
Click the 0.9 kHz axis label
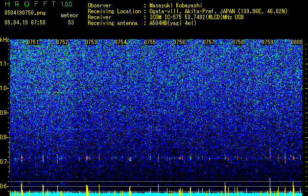tap(4, 113)
